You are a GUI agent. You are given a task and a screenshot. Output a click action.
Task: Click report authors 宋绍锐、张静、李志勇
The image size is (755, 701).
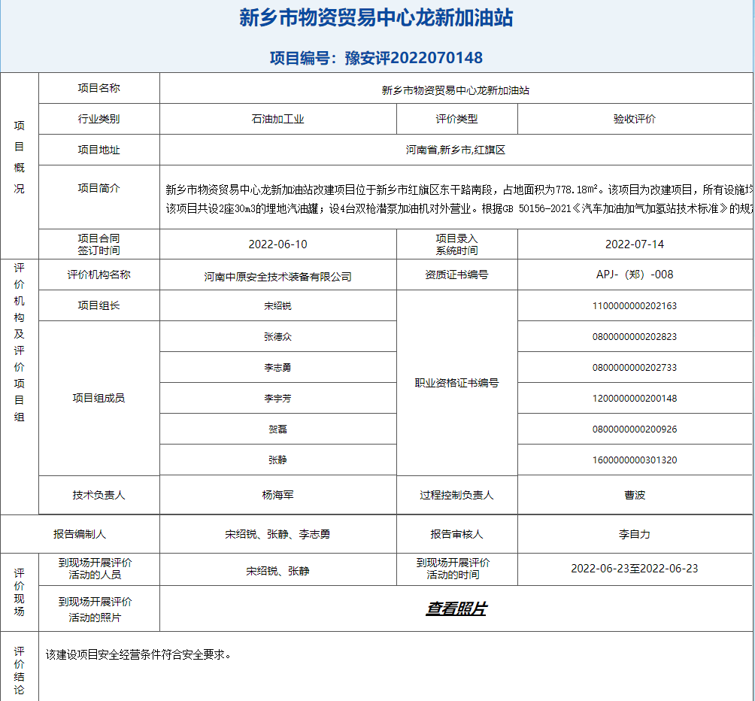[277, 534]
